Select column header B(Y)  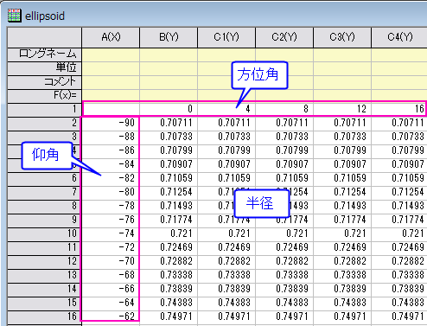[169, 37]
